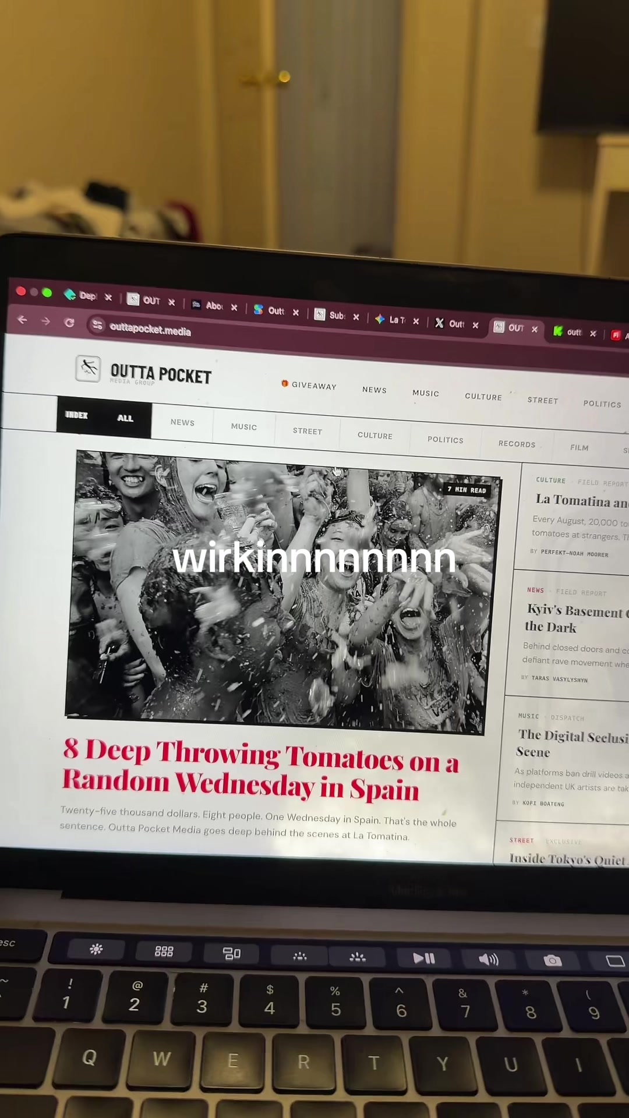Screen dimensions: 629x1118
Task: Switch to the Sub tab
Action: point(330,315)
